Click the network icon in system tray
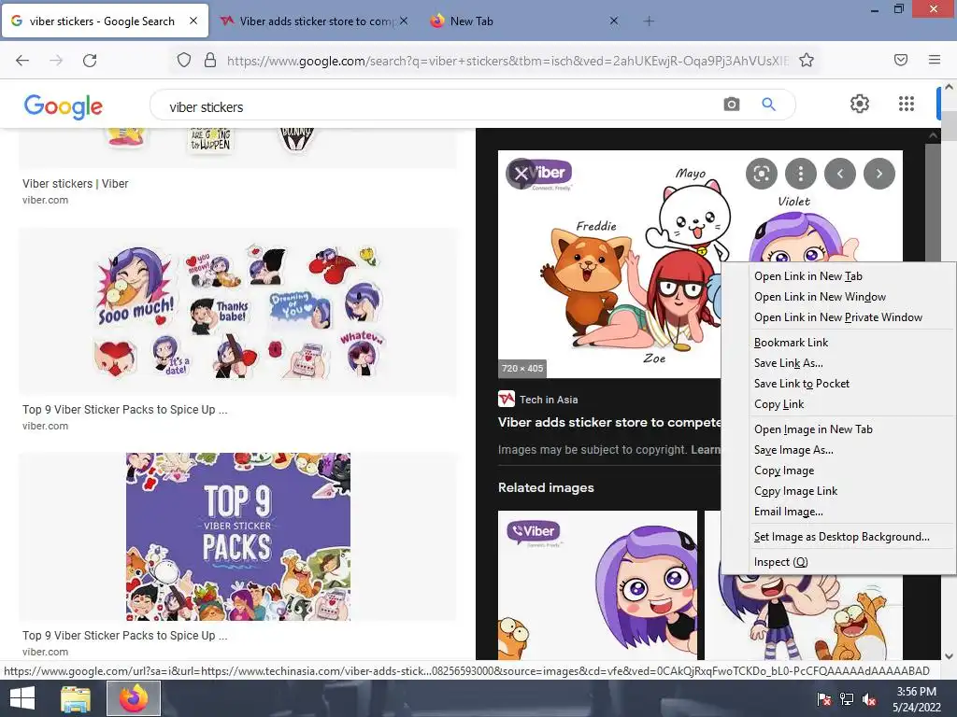Image resolution: width=957 pixels, height=717 pixels. tap(847, 698)
